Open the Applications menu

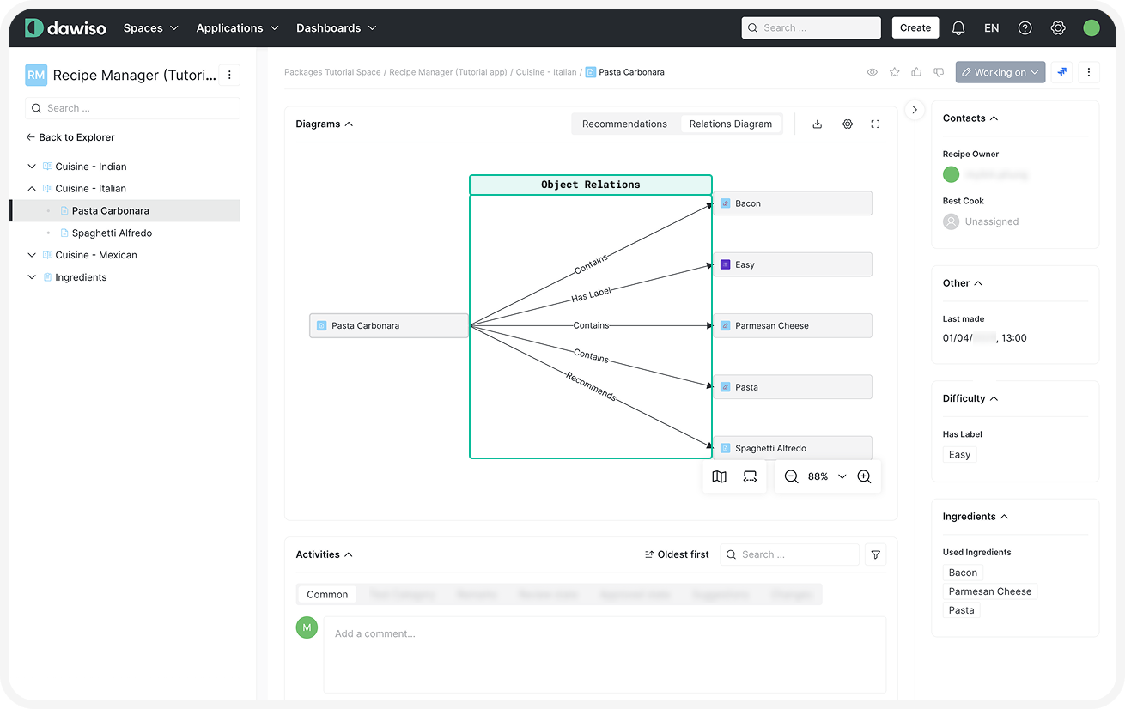237,28
